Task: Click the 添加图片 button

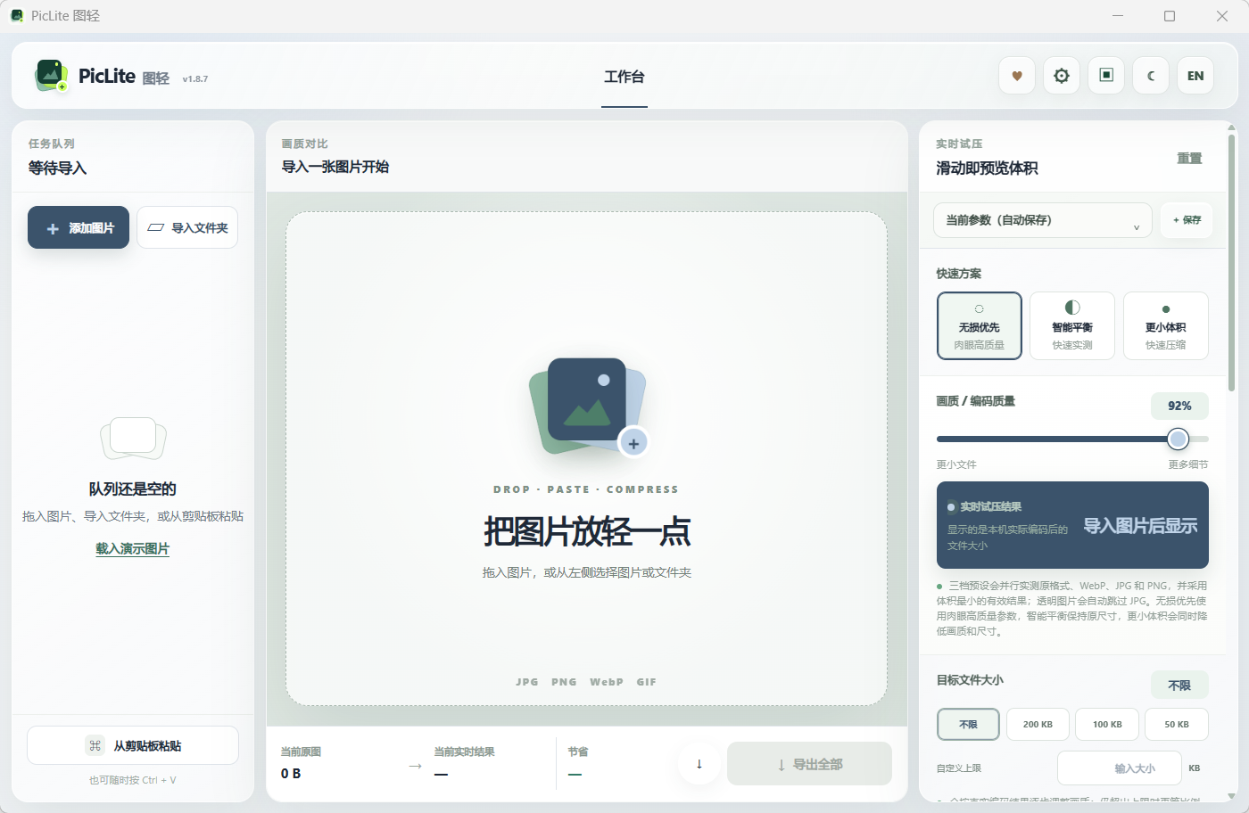Action: click(79, 227)
